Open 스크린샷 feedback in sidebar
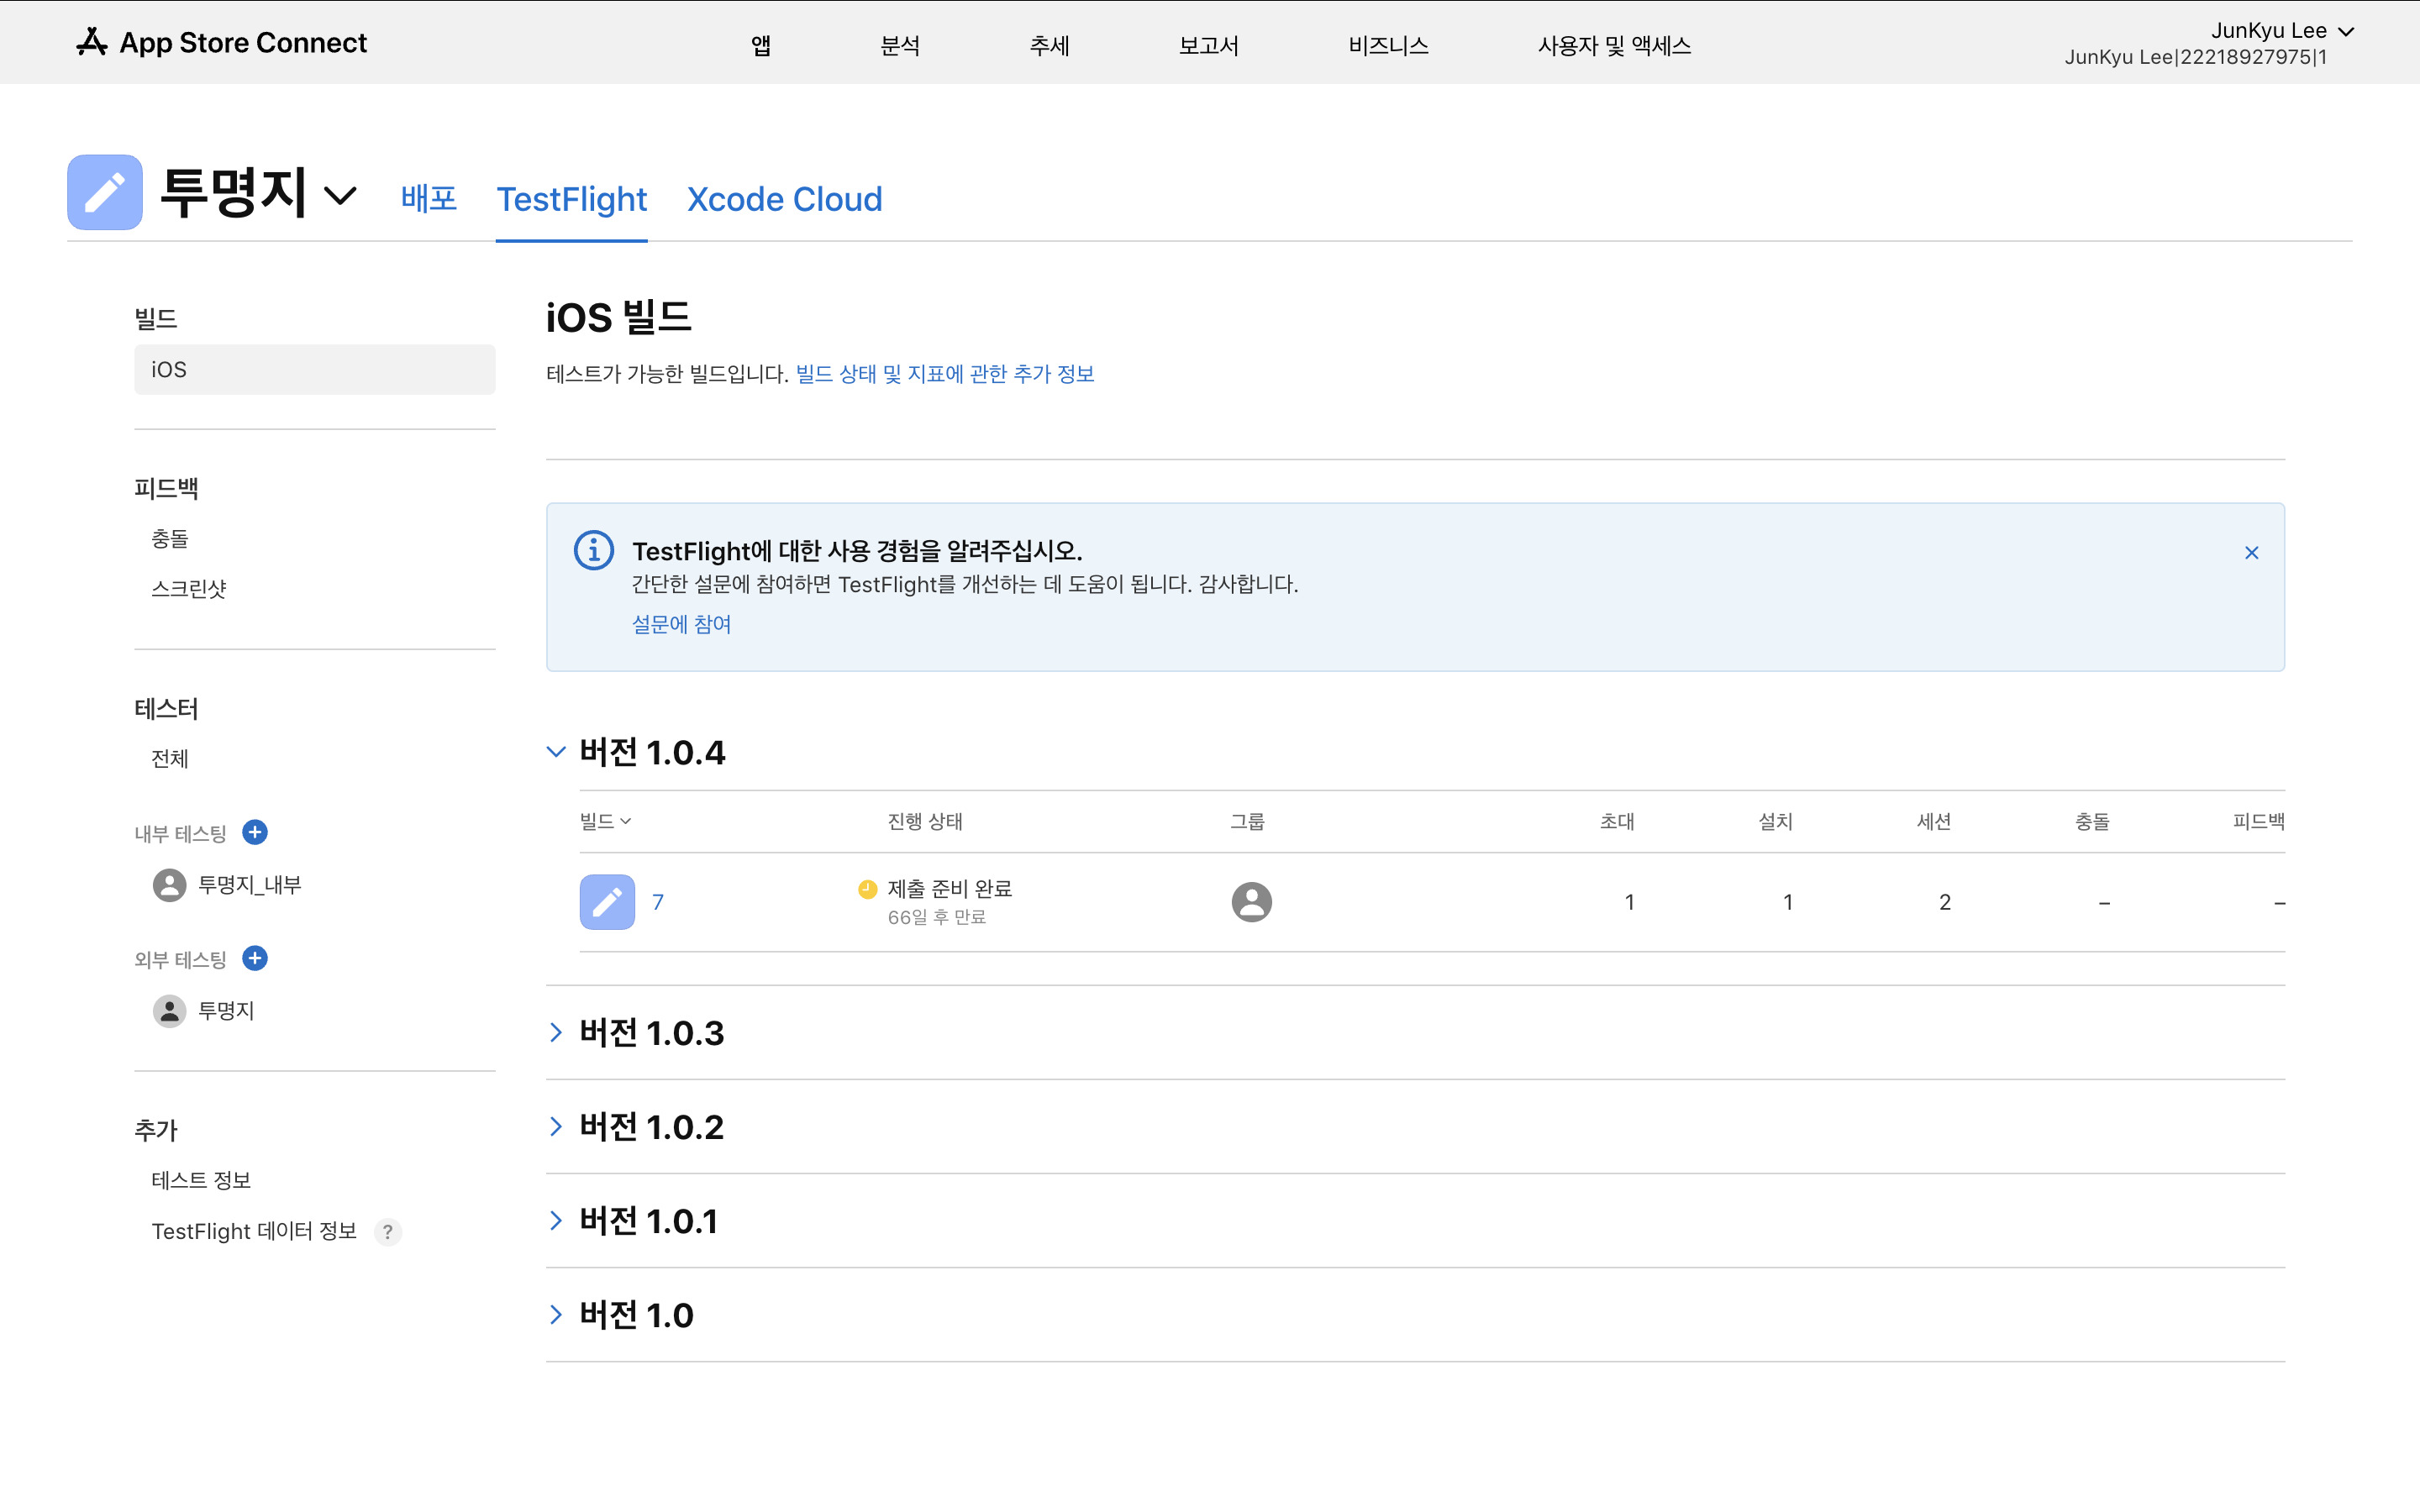 coord(189,588)
